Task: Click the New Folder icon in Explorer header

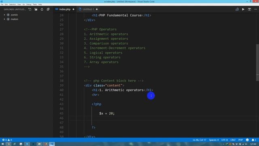Action: (x=36, y=9)
